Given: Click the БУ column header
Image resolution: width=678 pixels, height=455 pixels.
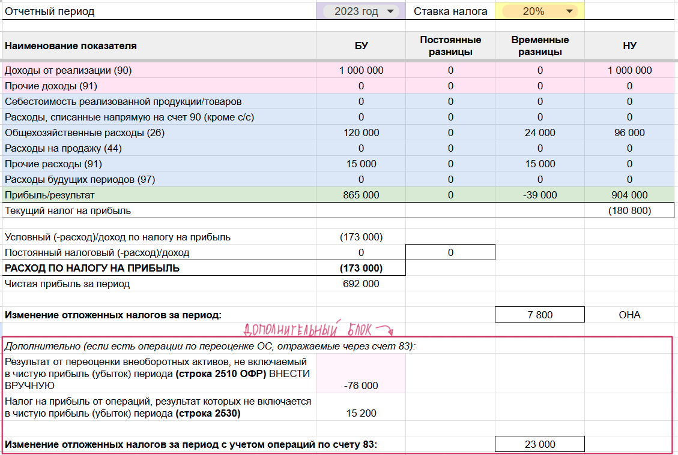Looking at the screenshot, I should [x=361, y=46].
